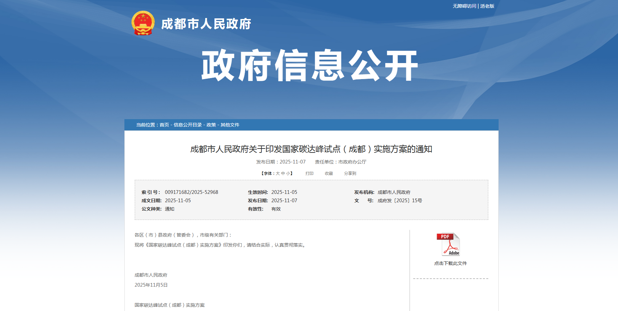The height and width of the screenshot is (311, 618).
Task: Open sharing options via 分享到
Action: [x=350, y=173]
